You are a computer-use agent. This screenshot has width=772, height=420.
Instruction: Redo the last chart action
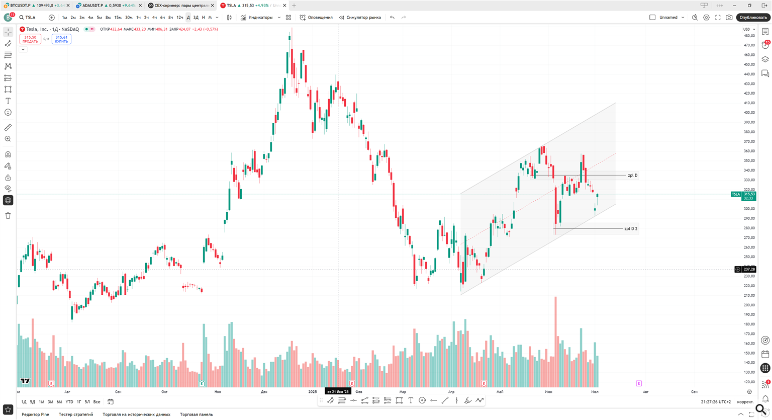(404, 18)
